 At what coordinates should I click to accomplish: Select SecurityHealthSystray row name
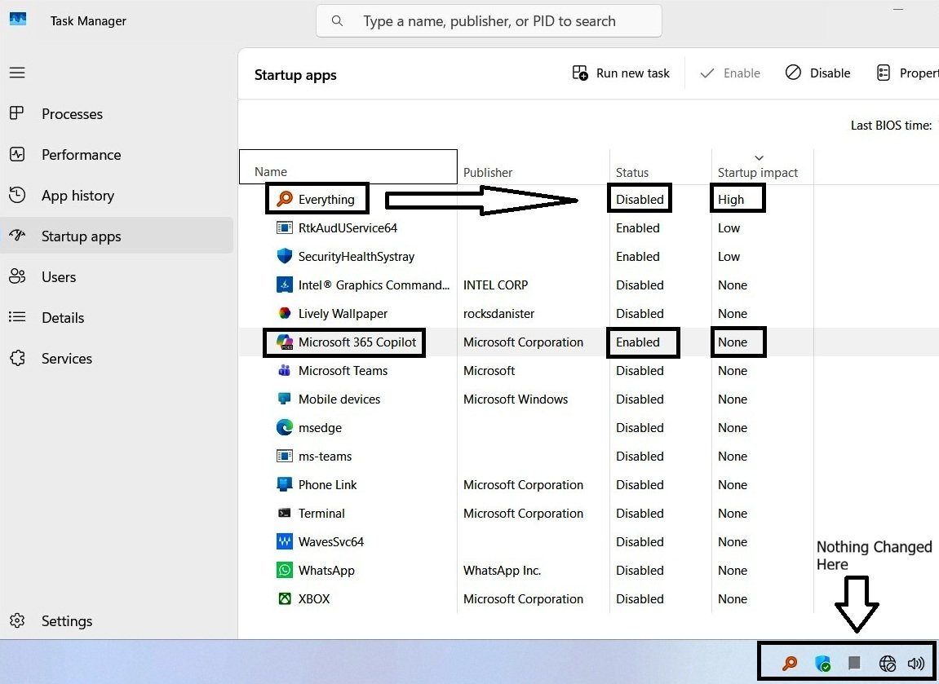357,257
